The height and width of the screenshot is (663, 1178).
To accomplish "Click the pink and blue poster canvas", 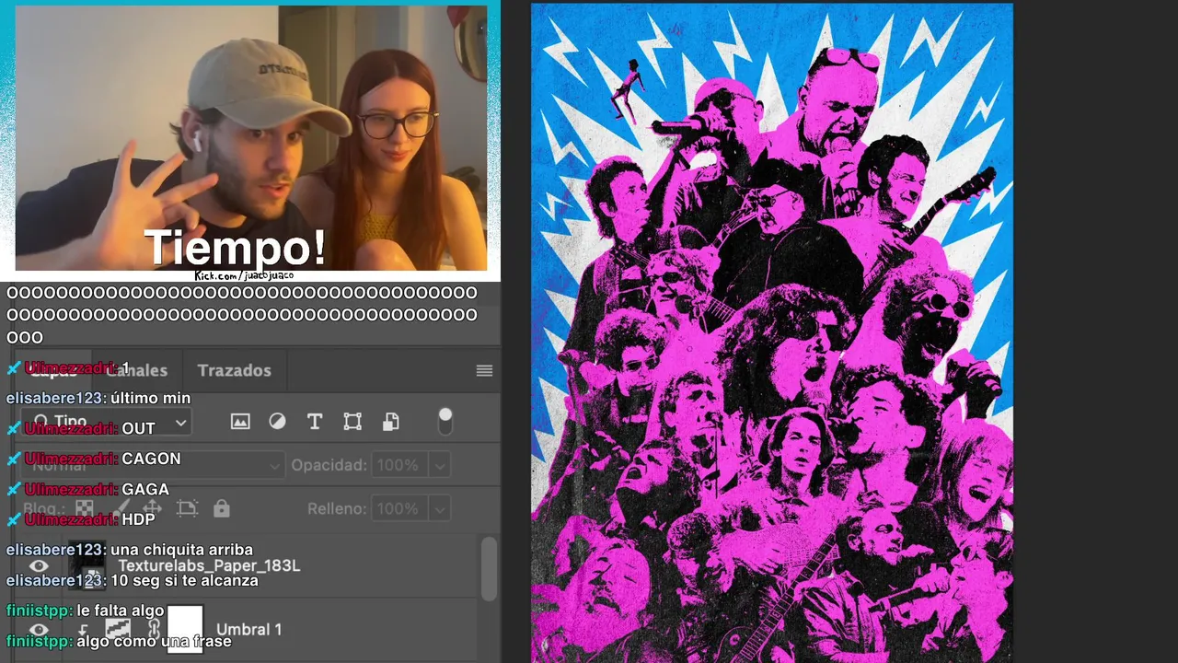I will click(x=771, y=332).
